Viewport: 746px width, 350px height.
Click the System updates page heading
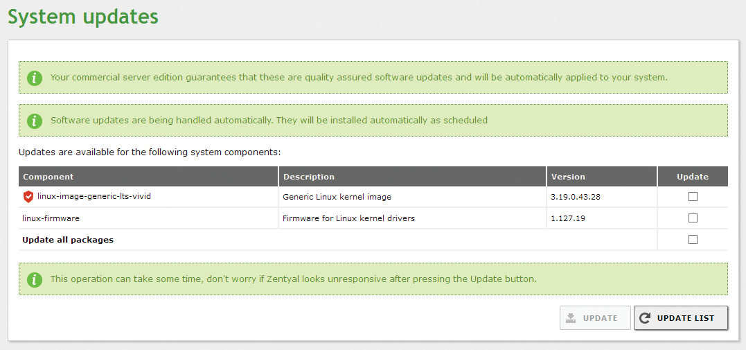click(x=83, y=16)
